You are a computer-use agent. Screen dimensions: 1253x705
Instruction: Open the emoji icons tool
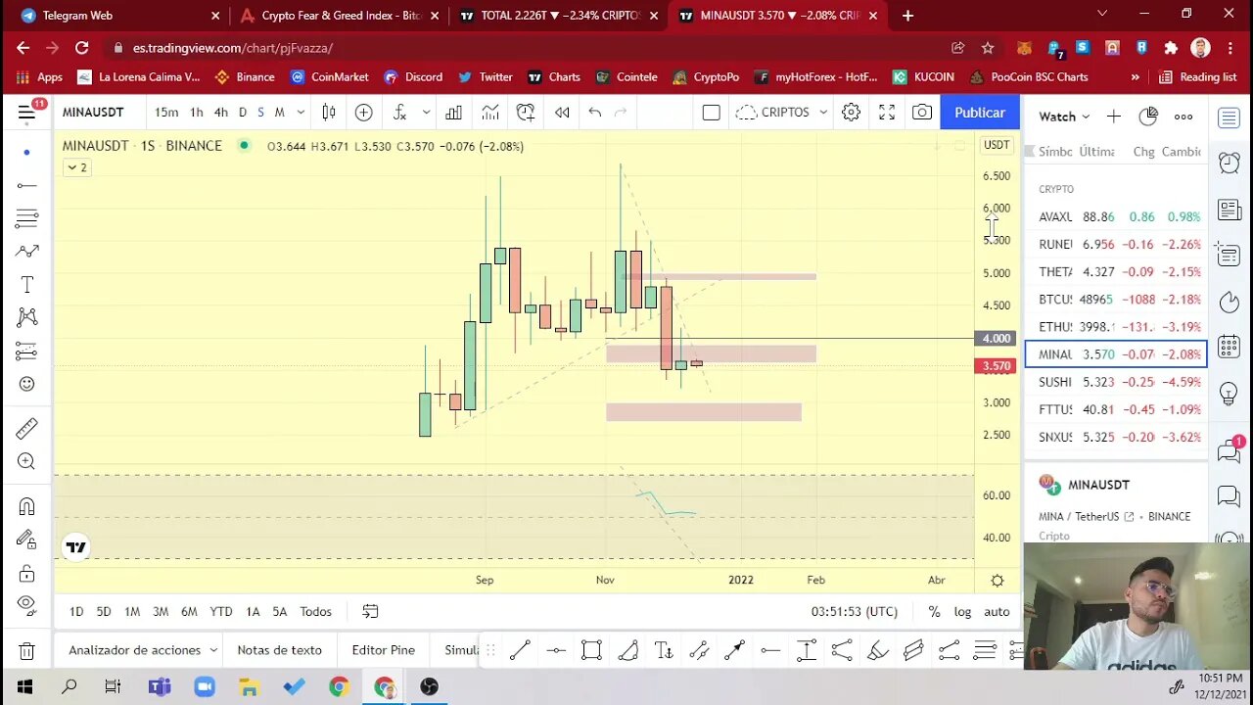[x=26, y=384]
